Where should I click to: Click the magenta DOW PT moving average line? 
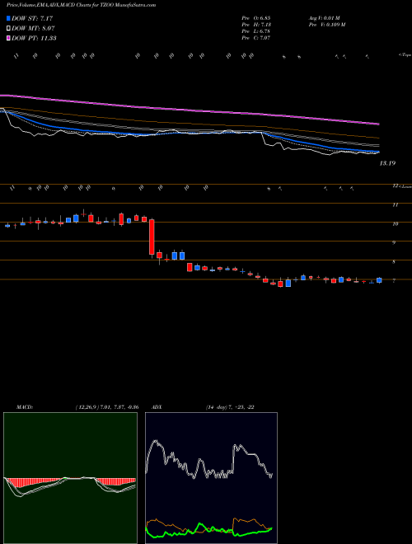[190, 110]
